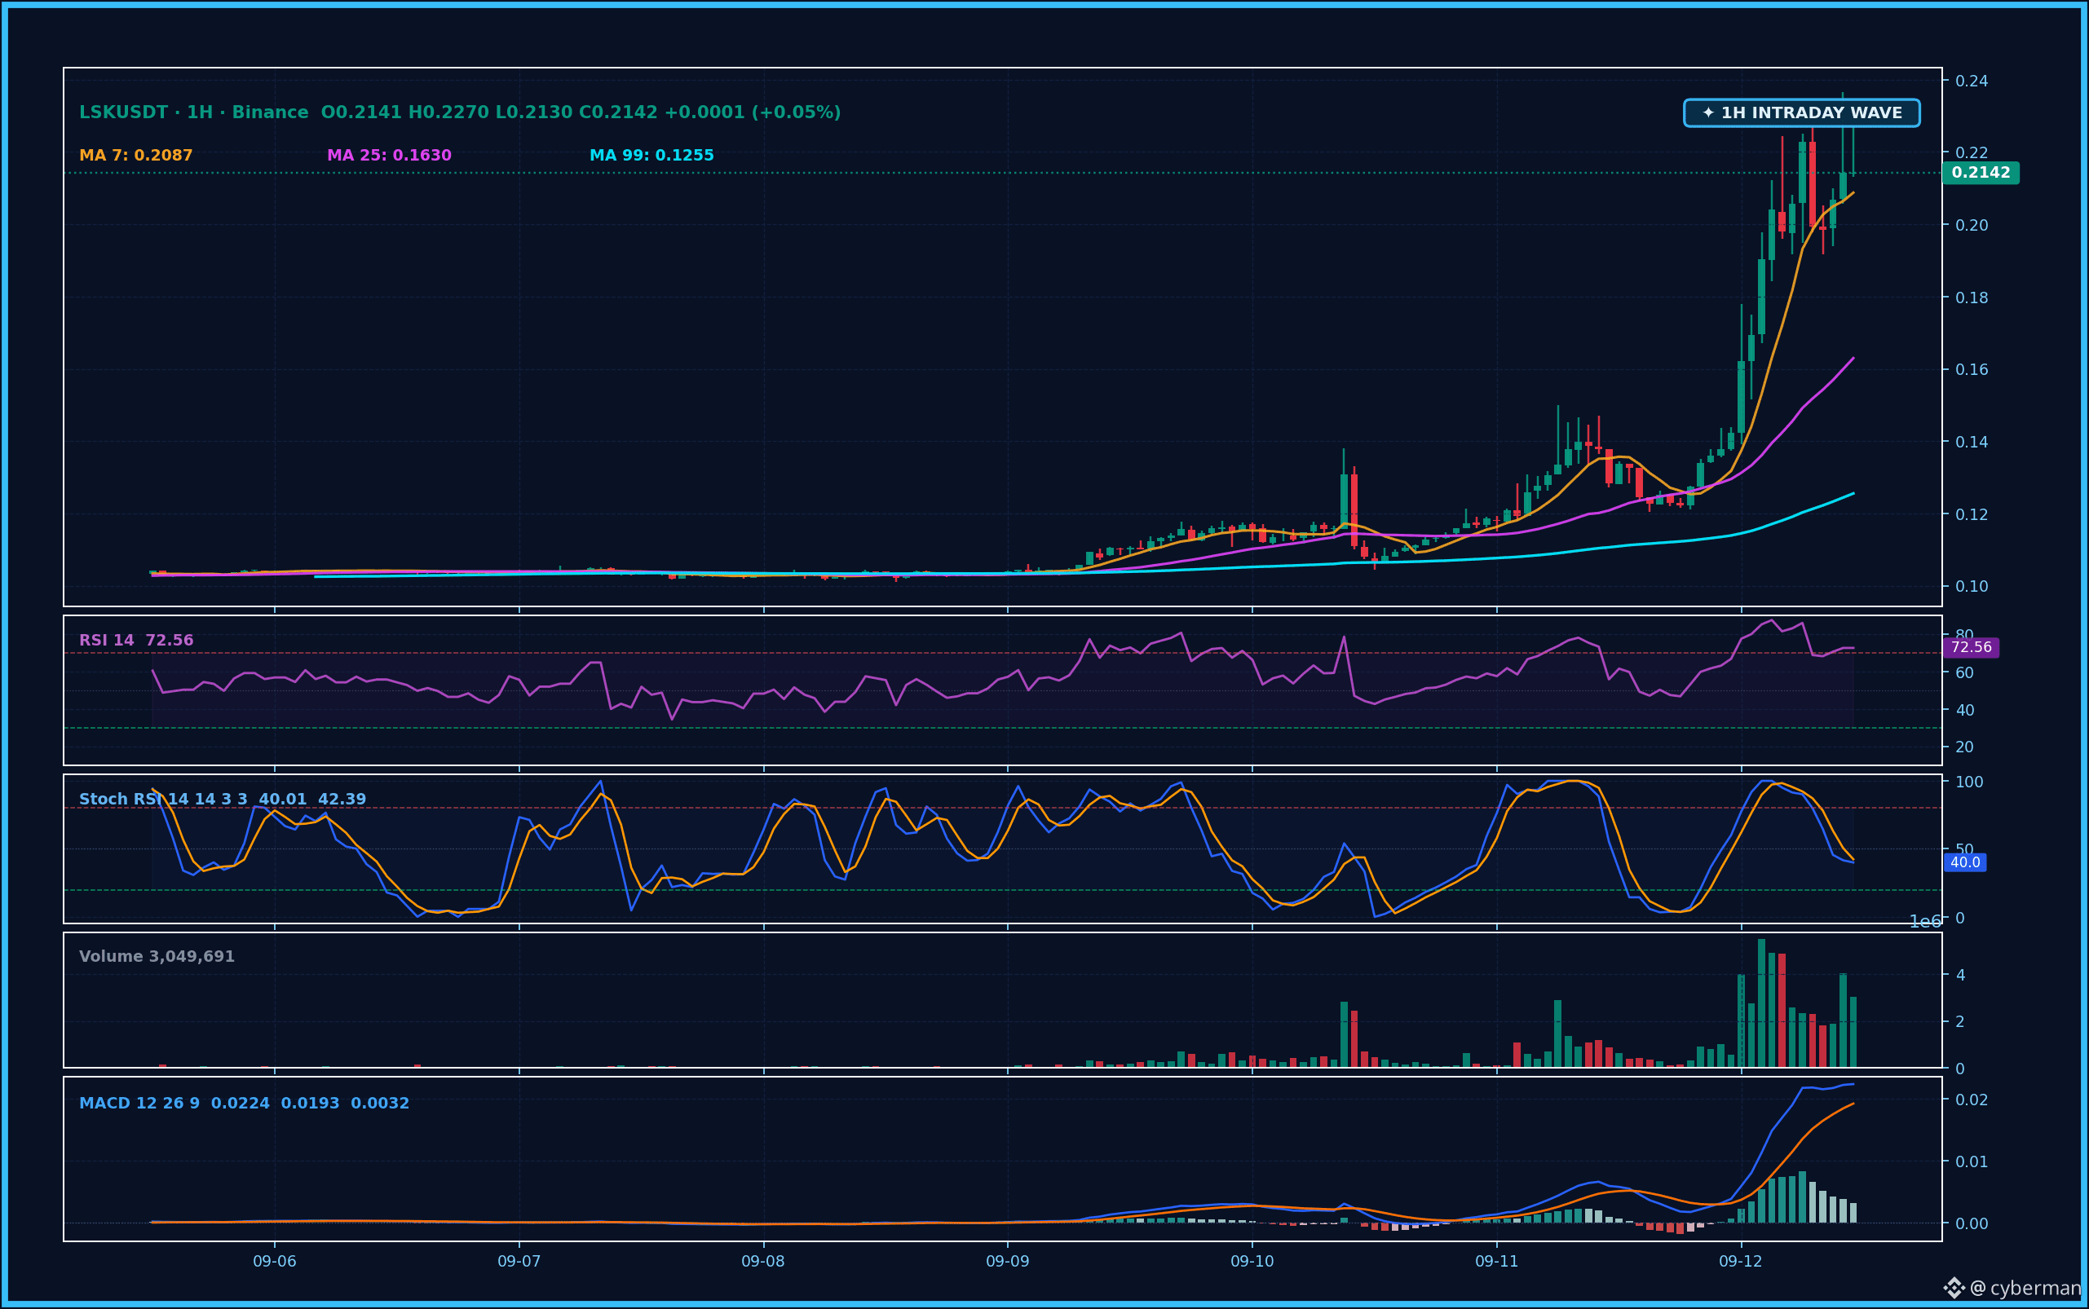Click the current price tag 0.2142
The image size is (2089, 1309).
tap(1981, 172)
